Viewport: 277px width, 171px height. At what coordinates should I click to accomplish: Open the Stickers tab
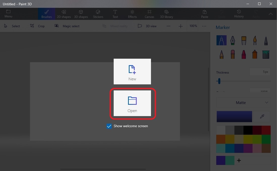tap(98, 14)
